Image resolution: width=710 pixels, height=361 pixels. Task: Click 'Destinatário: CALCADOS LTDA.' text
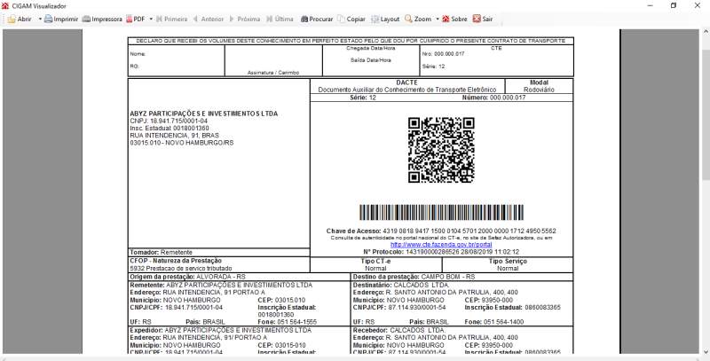(x=401, y=285)
